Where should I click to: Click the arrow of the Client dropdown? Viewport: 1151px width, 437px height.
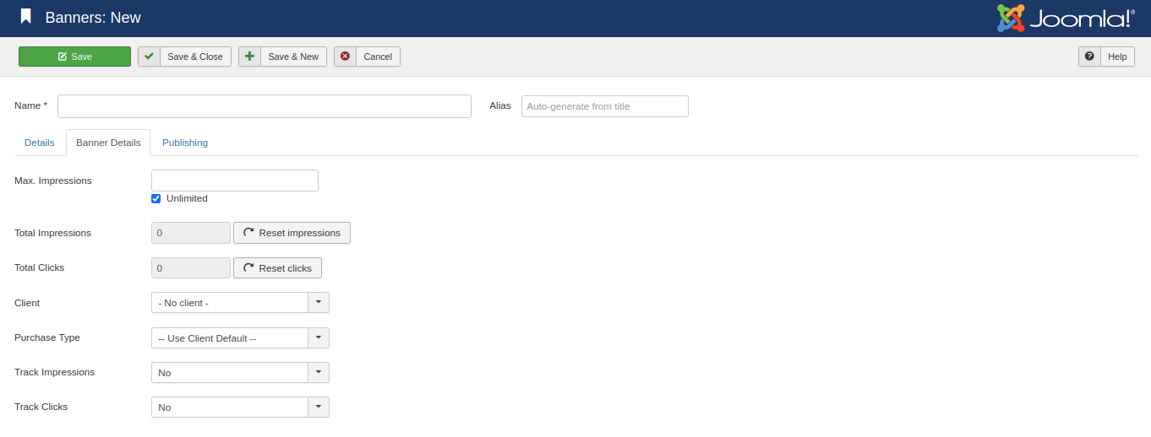click(319, 303)
